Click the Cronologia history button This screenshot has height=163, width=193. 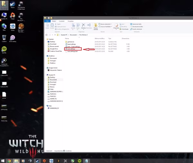pos(124,29)
